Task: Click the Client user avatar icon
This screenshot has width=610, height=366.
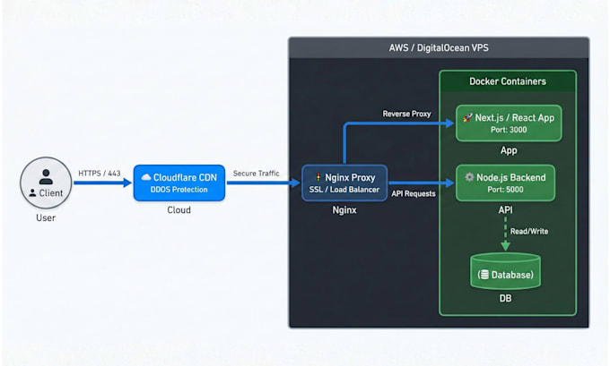Action: pyautogui.click(x=46, y=176)
